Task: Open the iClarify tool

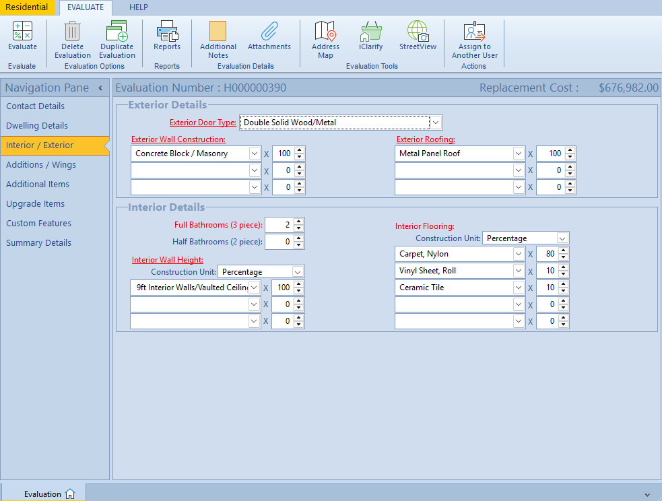Action: 370,32
